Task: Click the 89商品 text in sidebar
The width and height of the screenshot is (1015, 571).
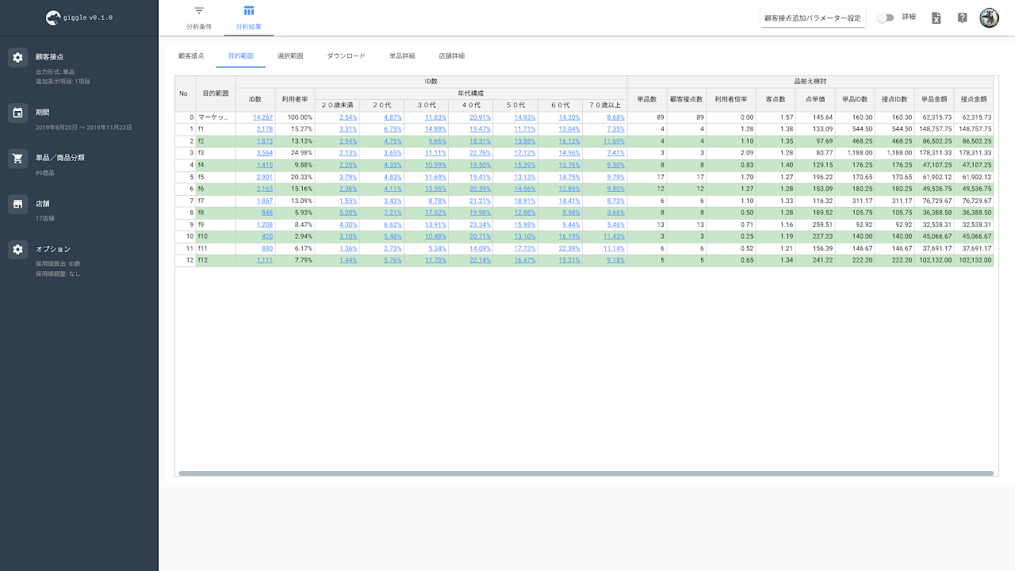Action: point(44,173)
